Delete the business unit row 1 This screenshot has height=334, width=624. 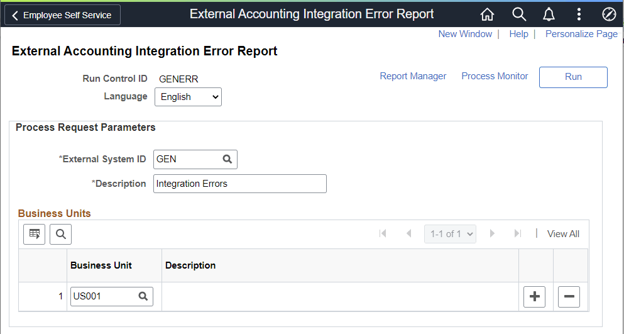569,296
